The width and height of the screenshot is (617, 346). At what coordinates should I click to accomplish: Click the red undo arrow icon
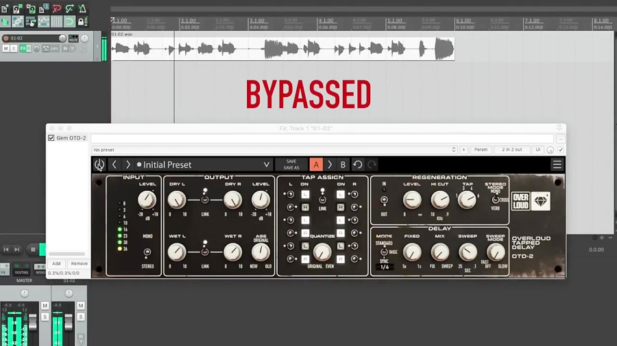click(x=57, y=8)
